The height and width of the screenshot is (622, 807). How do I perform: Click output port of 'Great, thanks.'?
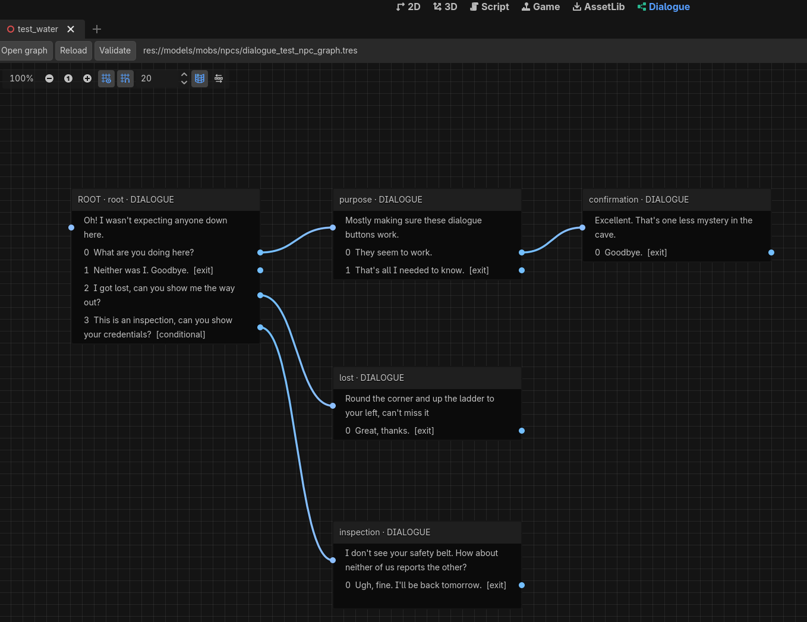522,431
